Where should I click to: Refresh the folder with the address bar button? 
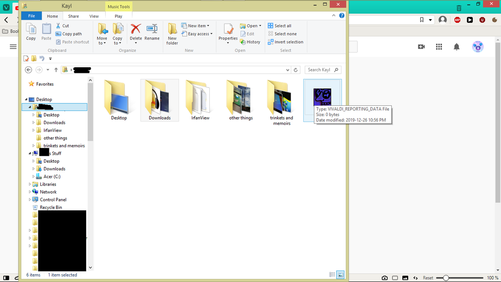(296, 70)
